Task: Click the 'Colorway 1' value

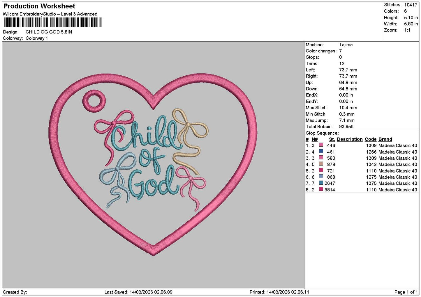Action: tap(37, 38)
